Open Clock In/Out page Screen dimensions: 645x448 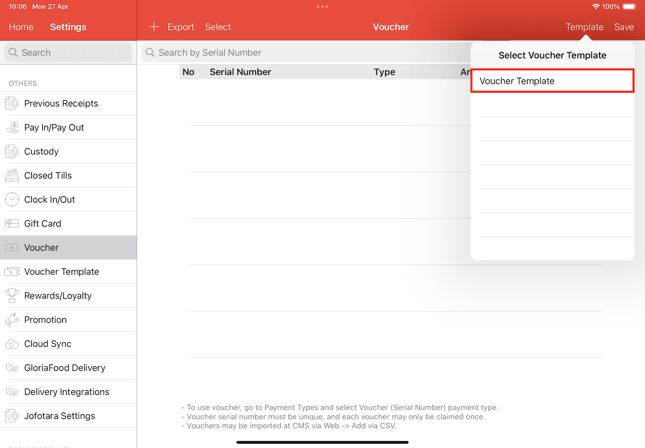(x=68, y=200)
